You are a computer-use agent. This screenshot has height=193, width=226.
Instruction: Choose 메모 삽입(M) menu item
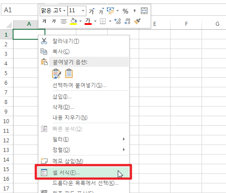84,161
